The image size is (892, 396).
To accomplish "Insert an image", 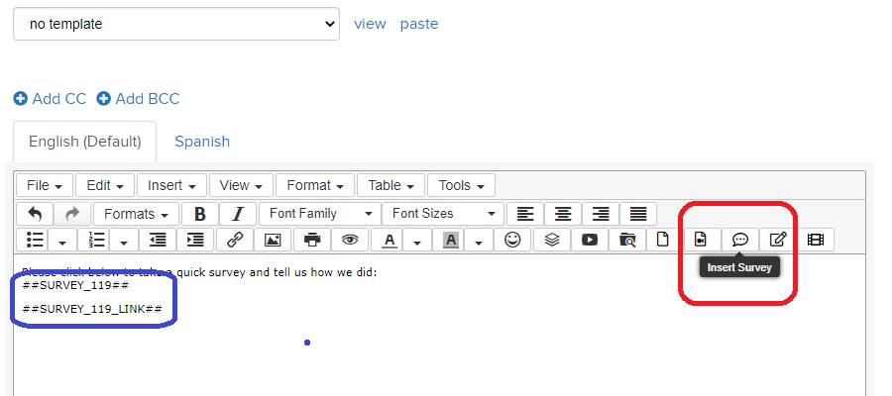I will 274,240.
